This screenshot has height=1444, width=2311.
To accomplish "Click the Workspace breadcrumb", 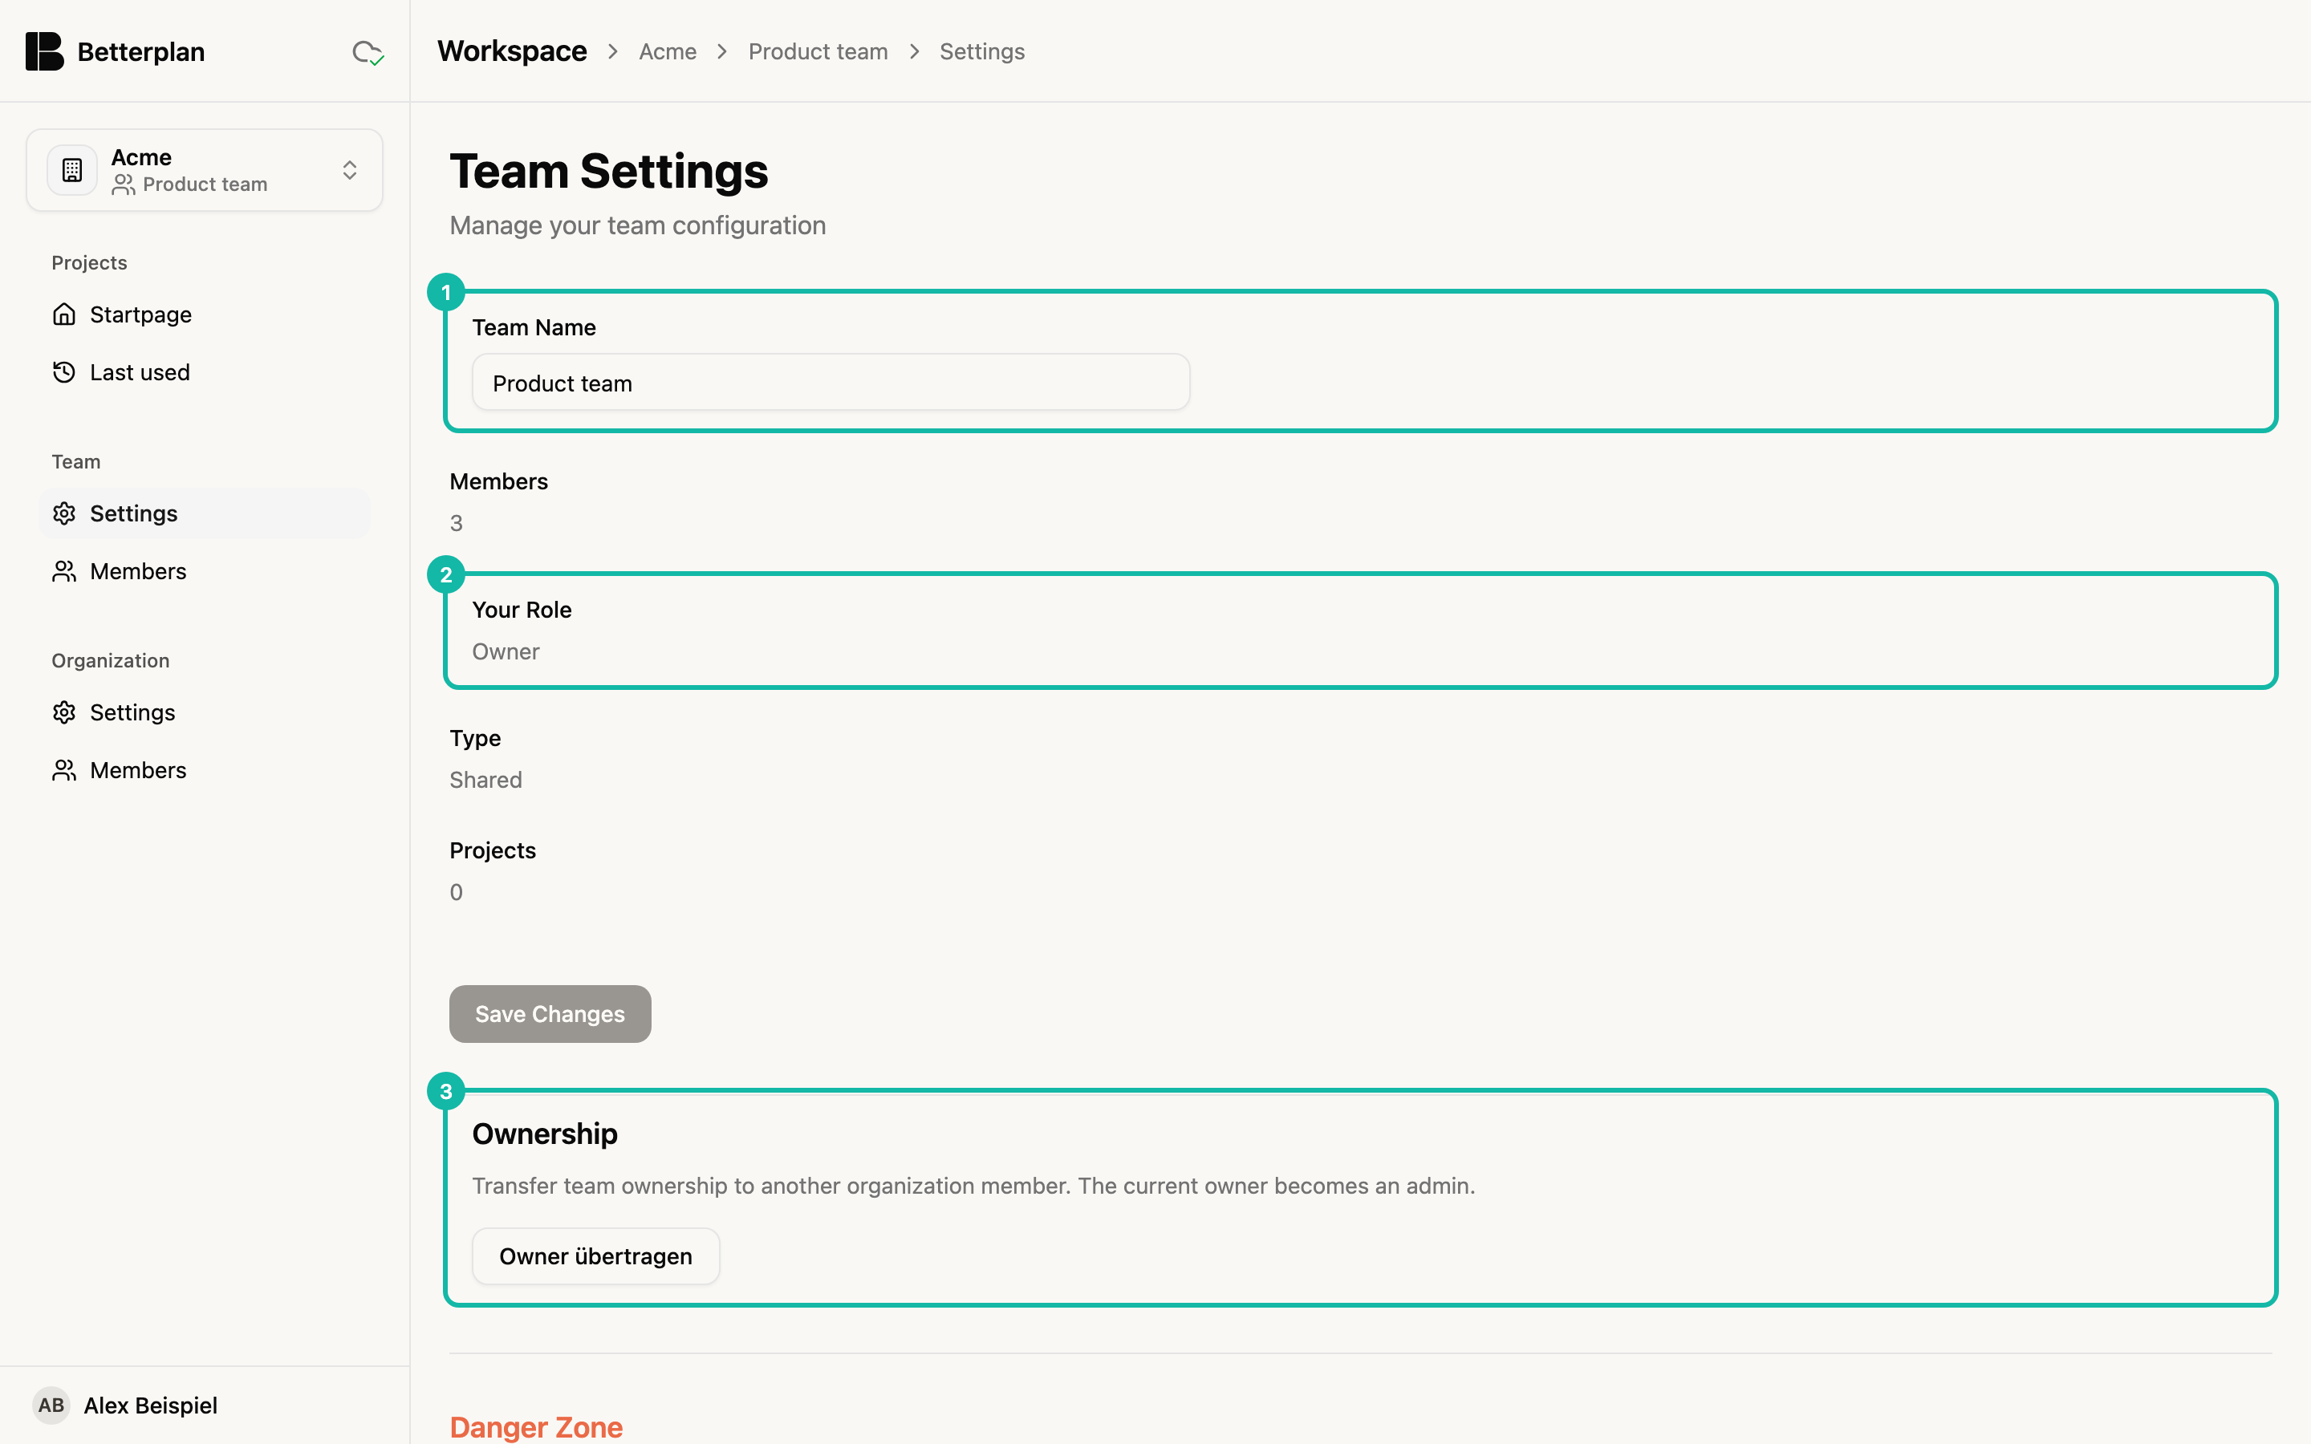I will click(x=512, y=51).
